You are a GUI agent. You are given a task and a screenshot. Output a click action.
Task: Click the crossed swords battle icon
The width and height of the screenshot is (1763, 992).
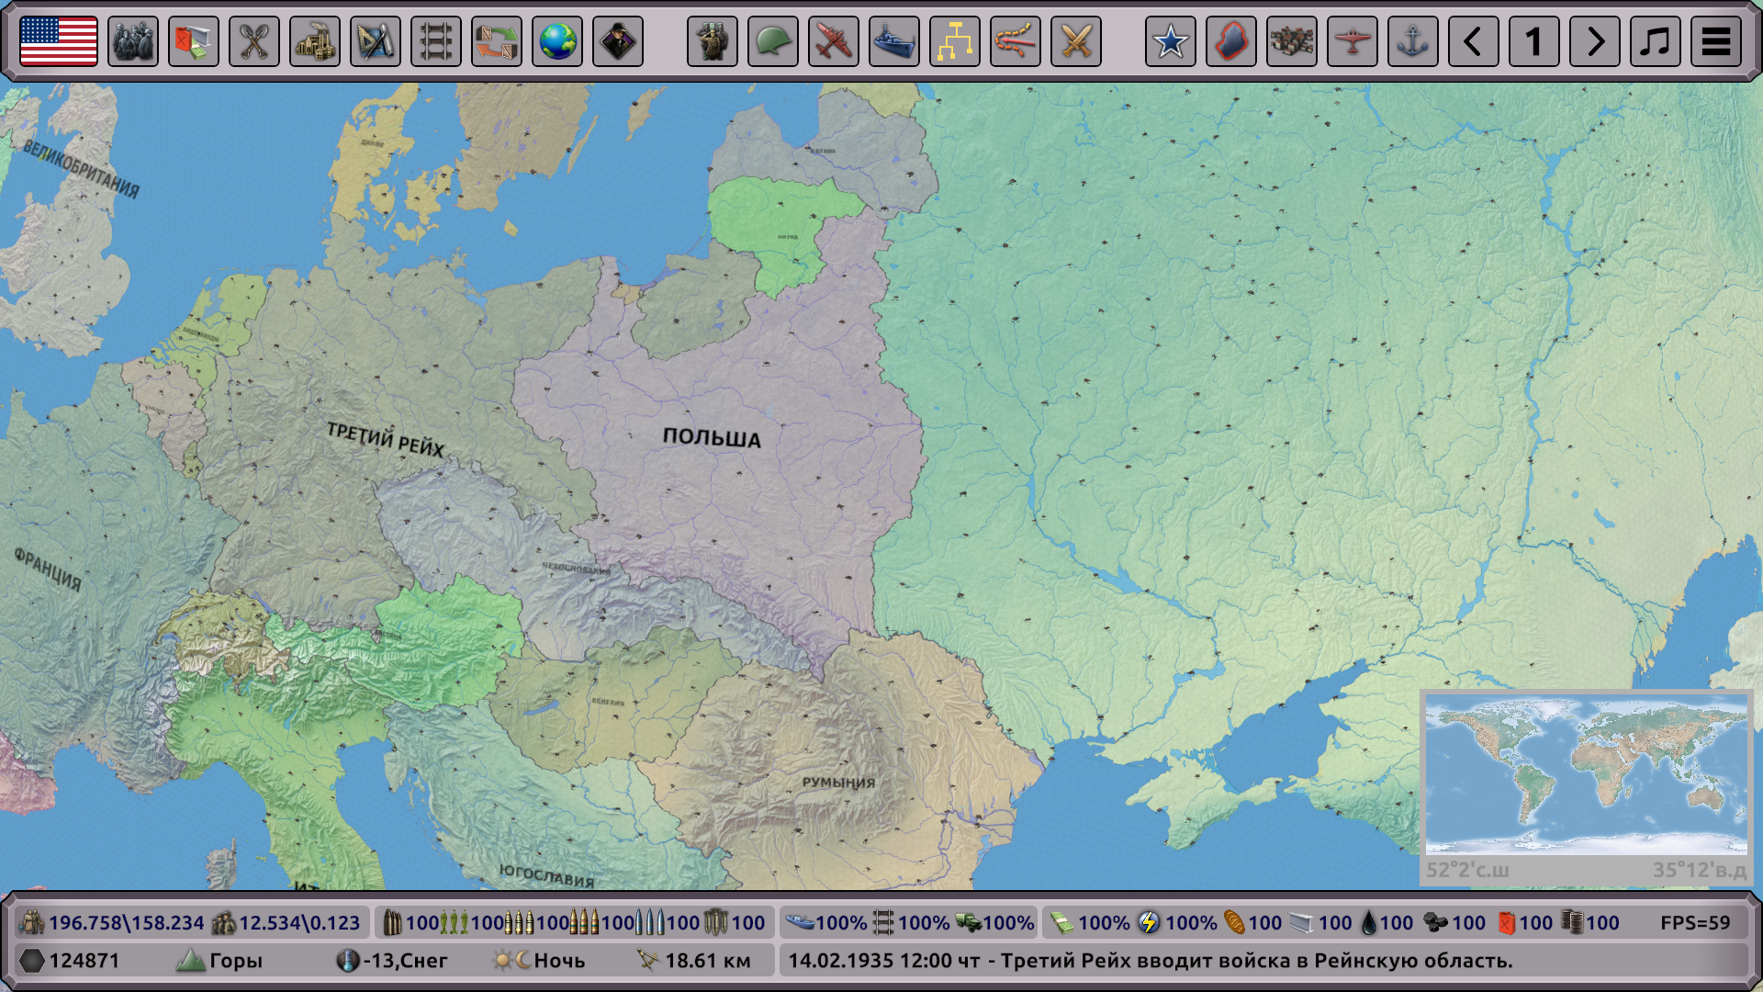(1075, 41)
